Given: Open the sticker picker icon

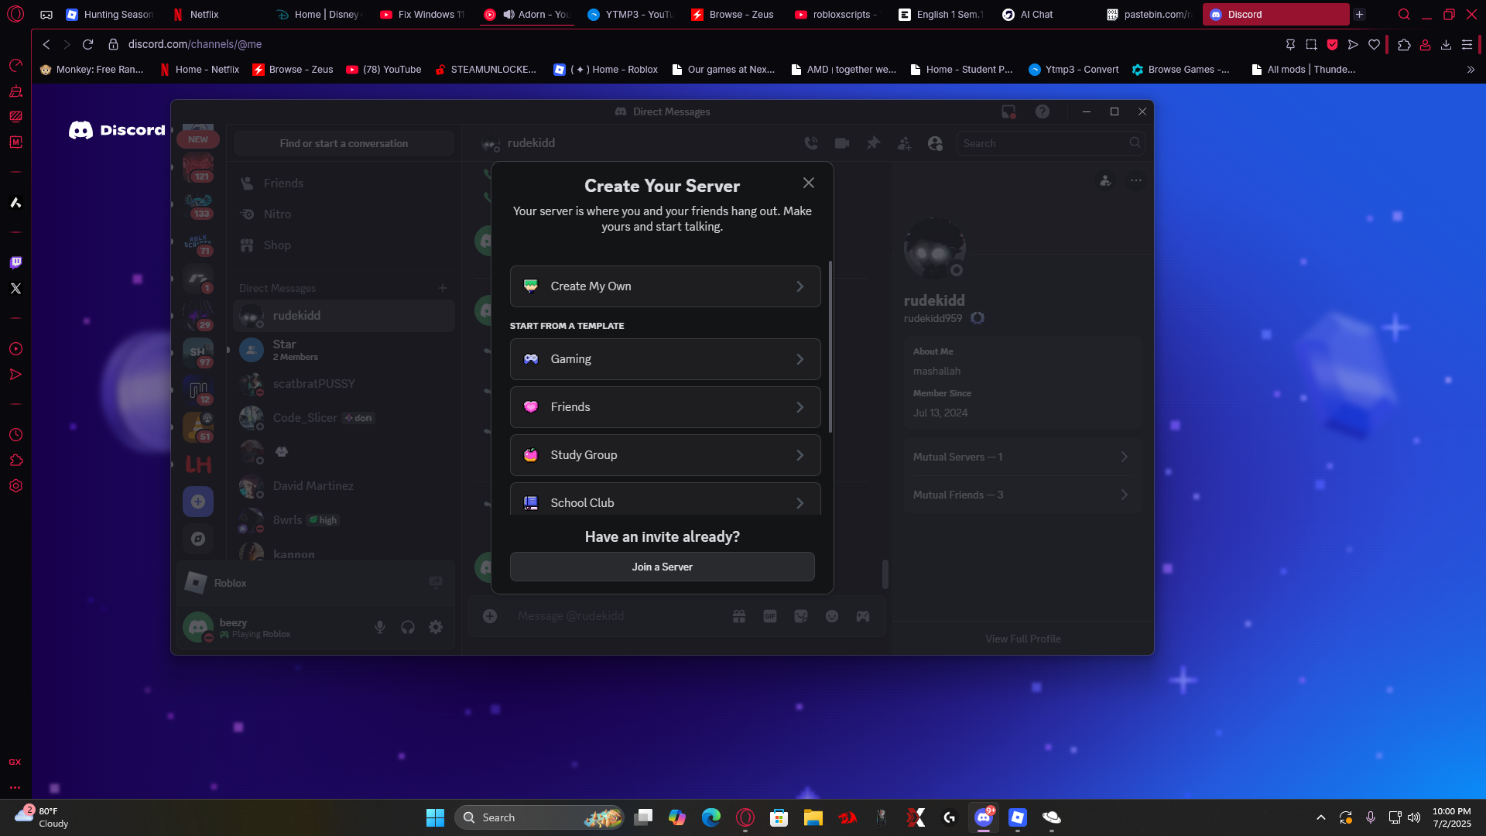Looking at the screenshot, I should 801,616.
